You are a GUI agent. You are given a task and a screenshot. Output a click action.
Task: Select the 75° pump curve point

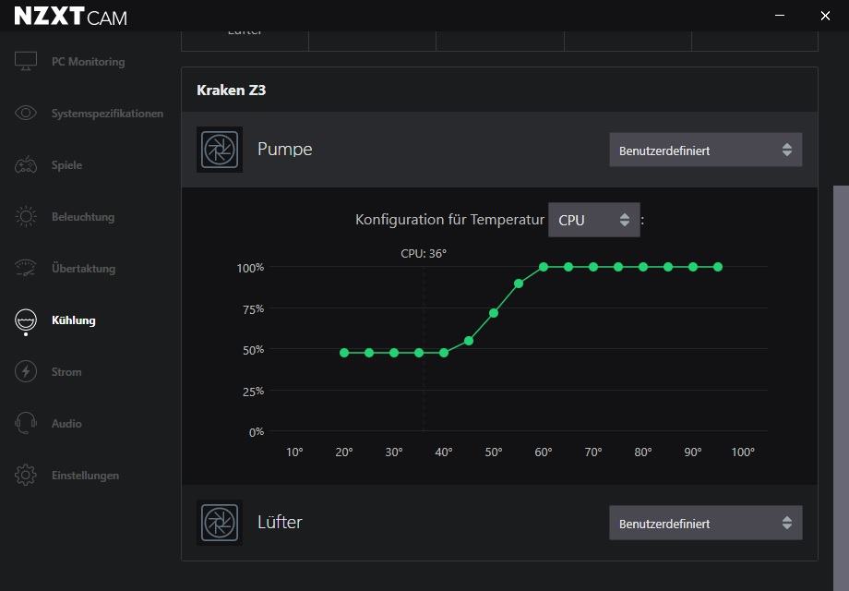click(618, 267)
